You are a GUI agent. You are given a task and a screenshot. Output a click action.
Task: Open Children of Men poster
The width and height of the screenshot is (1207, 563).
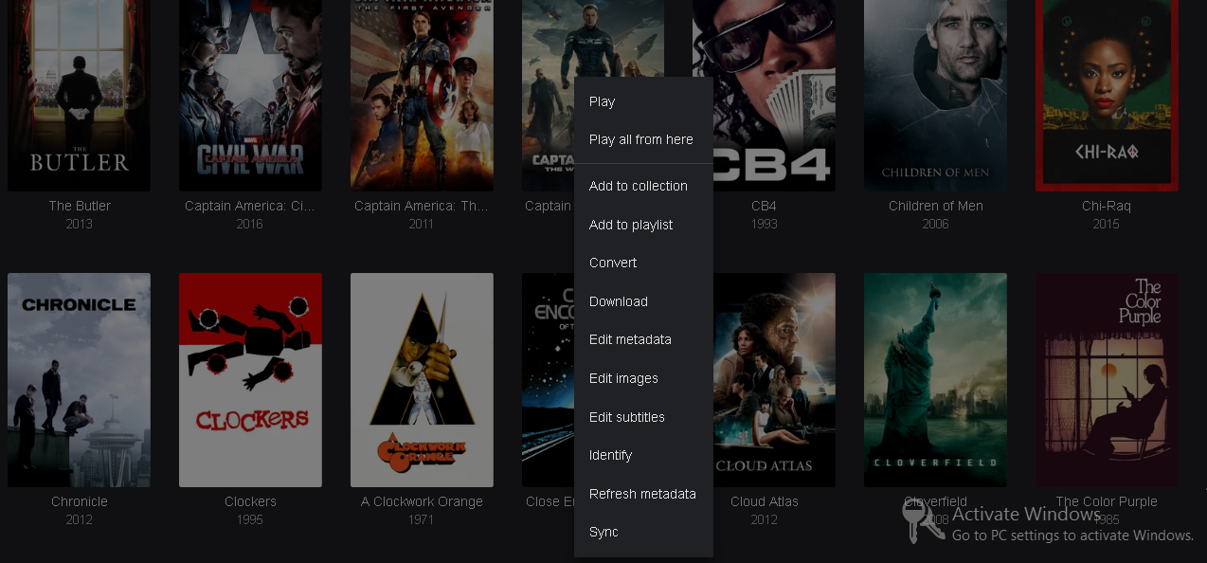935,95
